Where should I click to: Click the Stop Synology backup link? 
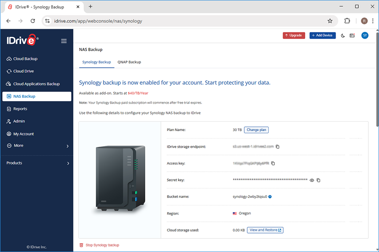pos(102,245)
